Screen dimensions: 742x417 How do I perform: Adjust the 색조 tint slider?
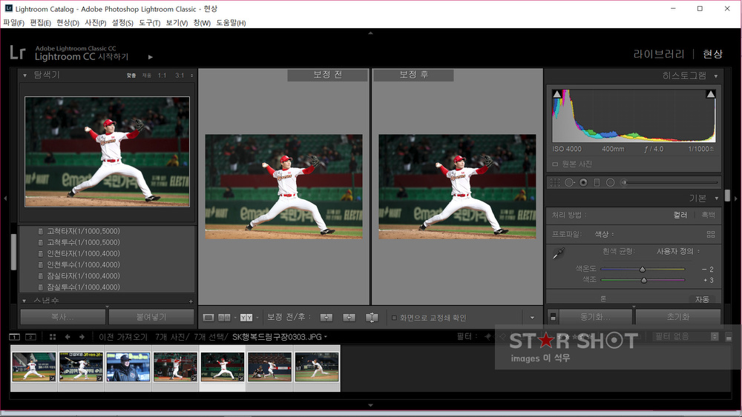point(643,280)
